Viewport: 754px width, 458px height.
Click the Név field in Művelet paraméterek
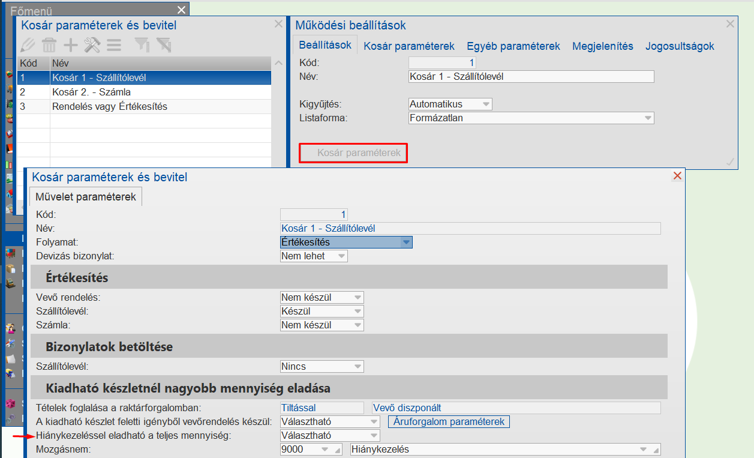click(x=470, y=229)
